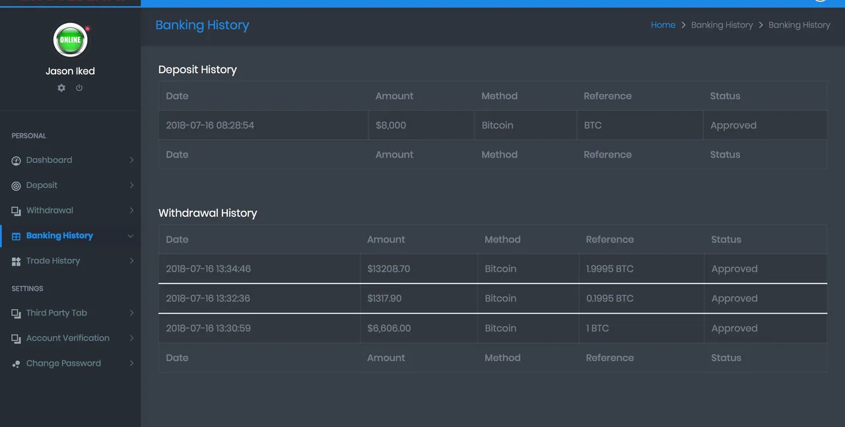The image size is (845, 427).
Task: Expand the Account Verification chevron
Action: pos(131,338)
